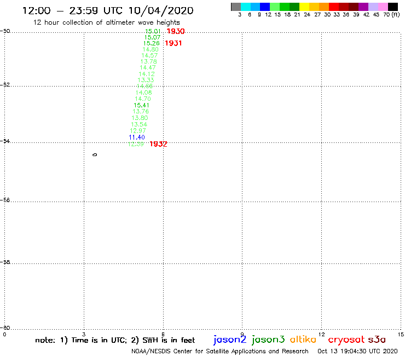Click the pink swatch in the color scale
The image size is (405, 356).
383,7
